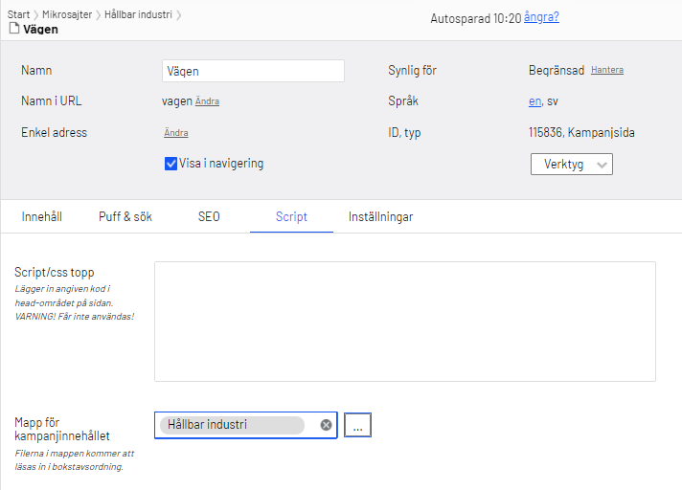Open Mikrosajter in the breadcrumb

point(67,14)
